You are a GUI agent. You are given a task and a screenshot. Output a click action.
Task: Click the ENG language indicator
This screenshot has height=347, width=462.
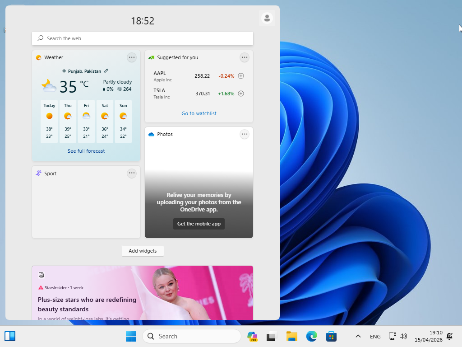(375, 336)
